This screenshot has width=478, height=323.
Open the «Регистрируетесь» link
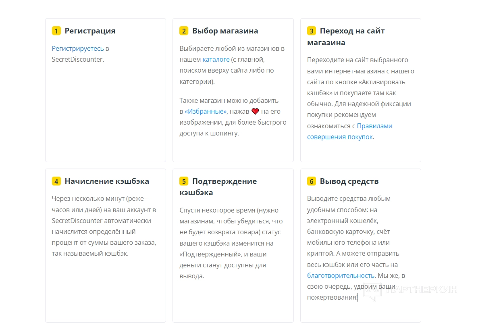click(78, 48)
